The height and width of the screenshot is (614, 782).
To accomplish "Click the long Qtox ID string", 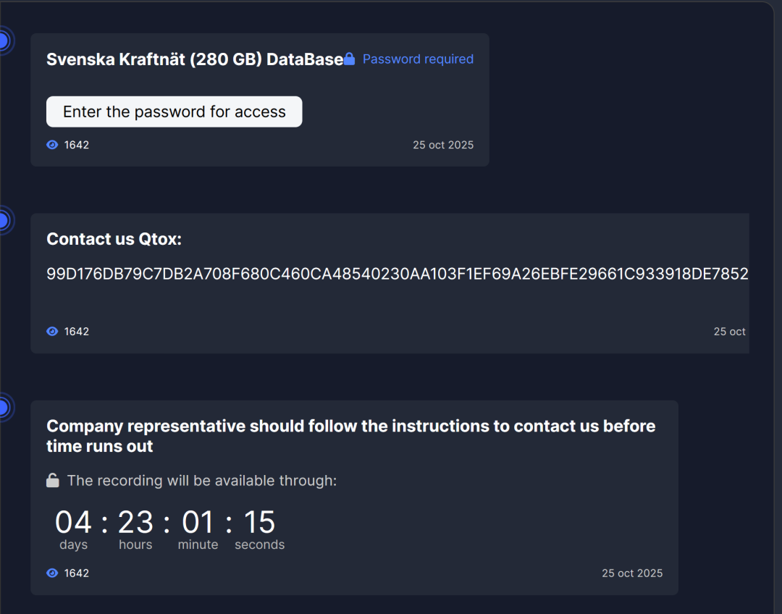I will coord(397,274).
